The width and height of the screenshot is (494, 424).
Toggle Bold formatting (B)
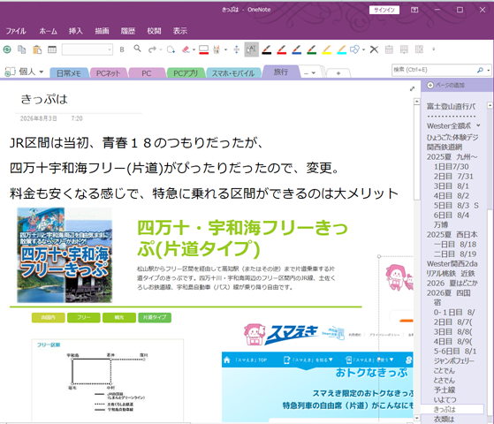coord(122,49)
